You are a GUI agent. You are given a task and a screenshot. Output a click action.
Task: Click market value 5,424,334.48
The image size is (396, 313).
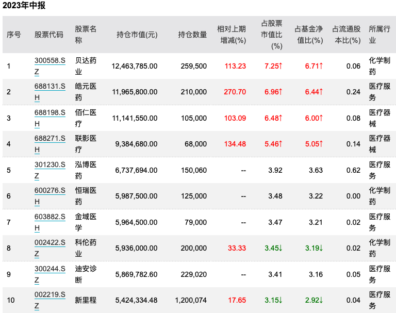pyautogui.click(x=136, y=300)
